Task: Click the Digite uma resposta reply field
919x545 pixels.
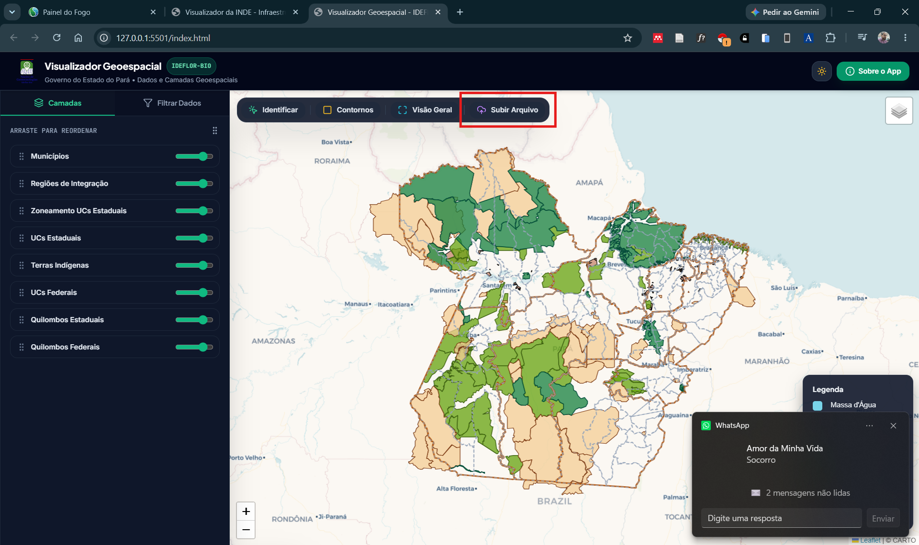Action: point(781,518)
